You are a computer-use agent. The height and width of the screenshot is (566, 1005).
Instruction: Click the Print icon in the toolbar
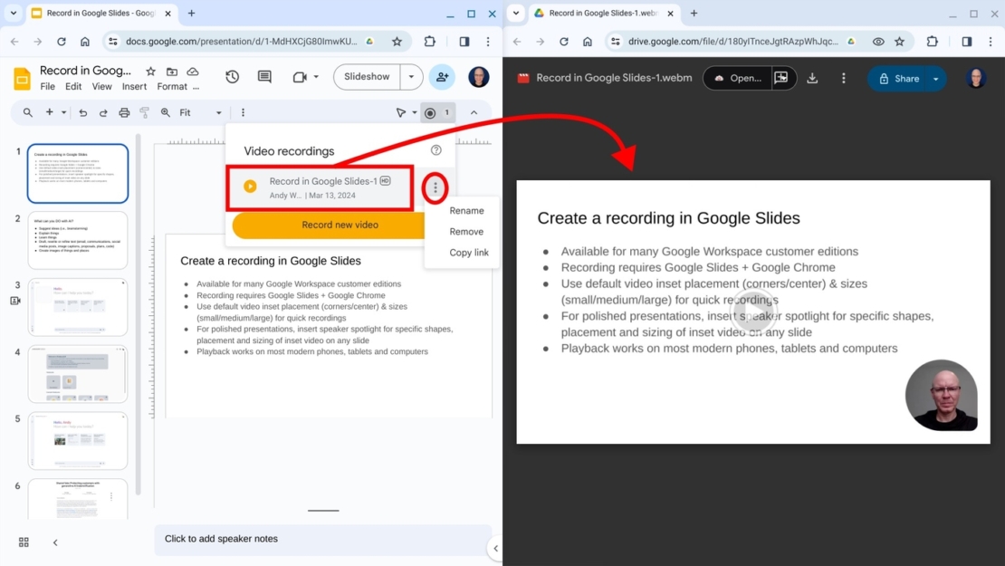[x=124, y=111]
